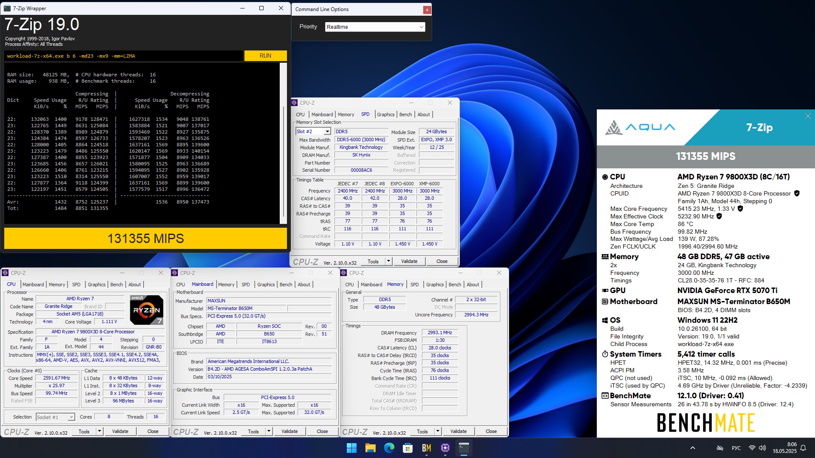Image resolution: width=815 pixels, height=458 pixels.
Task: Click OS Windows icon in BenchMate panel
Action: coord(605,320)
